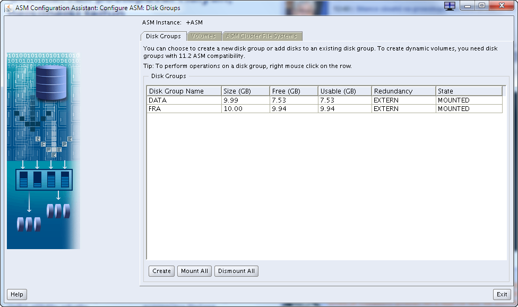518x307 pixels.
Task: Click the Dismount All button
Action: click(x=236, y=271)
